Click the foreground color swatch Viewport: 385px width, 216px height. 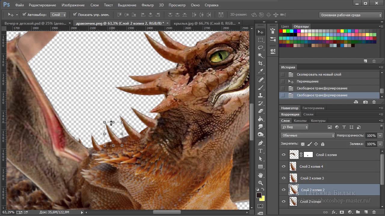pos(259,195)
